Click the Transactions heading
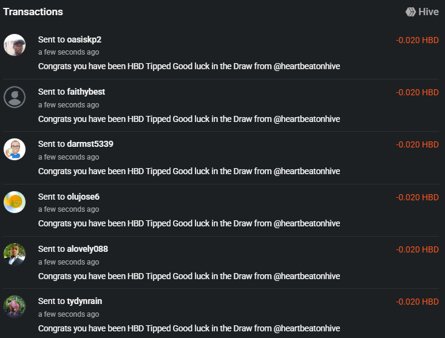The height and width of the screenshot is (338, 445). tap(33, 12)
